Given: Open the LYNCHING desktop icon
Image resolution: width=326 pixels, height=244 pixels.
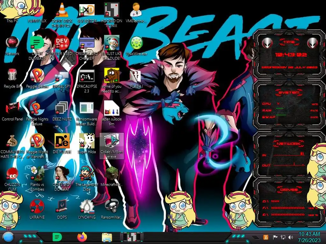Looking at the screenshot, I should 87,210.
